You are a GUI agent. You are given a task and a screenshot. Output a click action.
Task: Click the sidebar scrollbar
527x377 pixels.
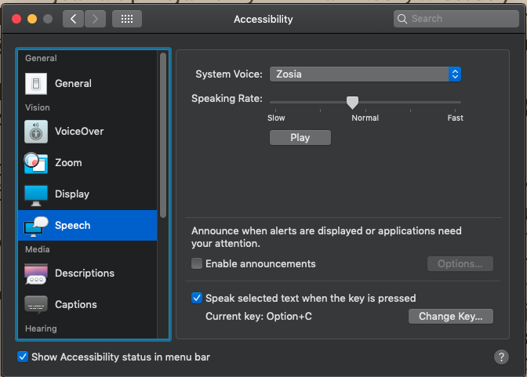(x=163, y=133)
